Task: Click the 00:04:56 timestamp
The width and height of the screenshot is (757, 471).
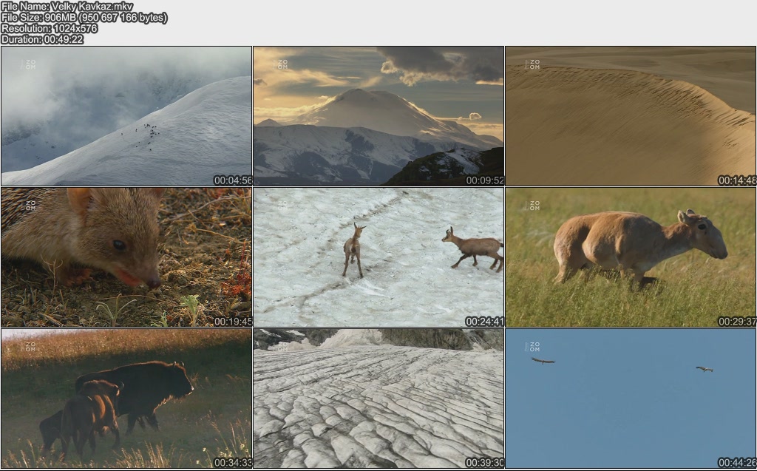Action: click(x=233, y=180)
